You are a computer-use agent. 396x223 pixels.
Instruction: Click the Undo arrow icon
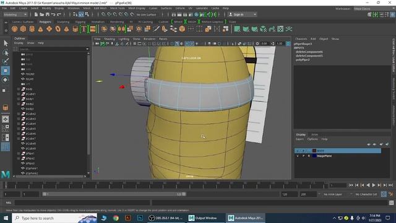point(53,15)
